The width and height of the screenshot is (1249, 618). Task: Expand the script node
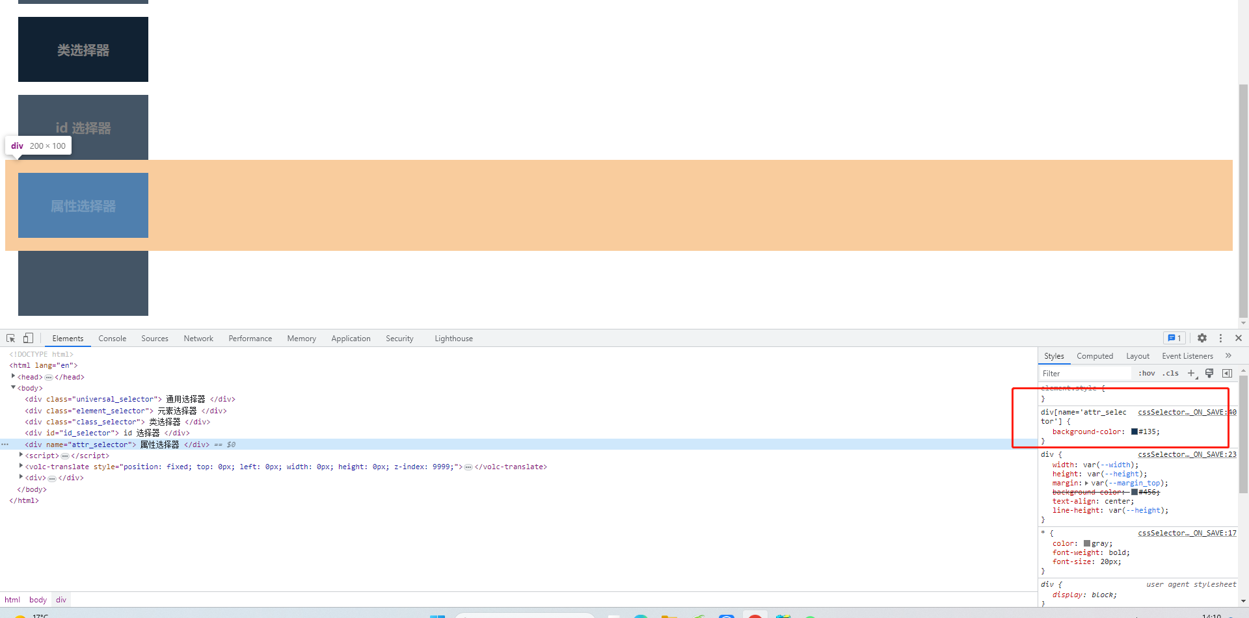coord(21,455)
